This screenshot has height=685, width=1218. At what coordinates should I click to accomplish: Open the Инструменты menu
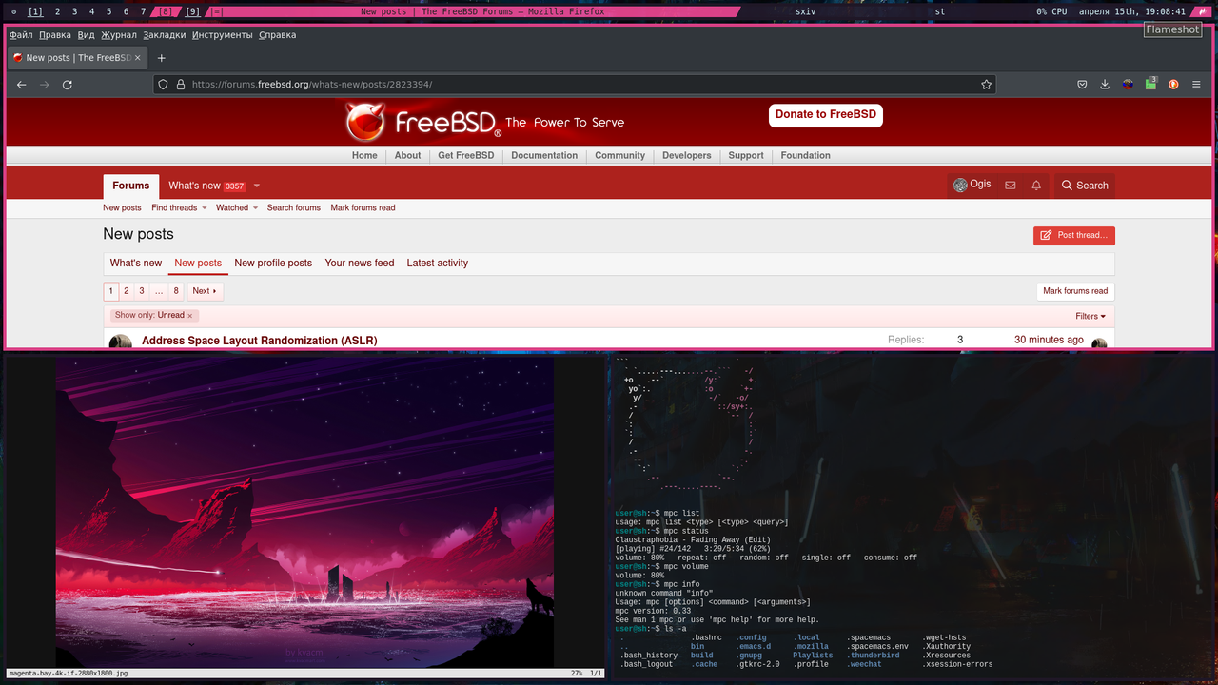pos(223,35)
